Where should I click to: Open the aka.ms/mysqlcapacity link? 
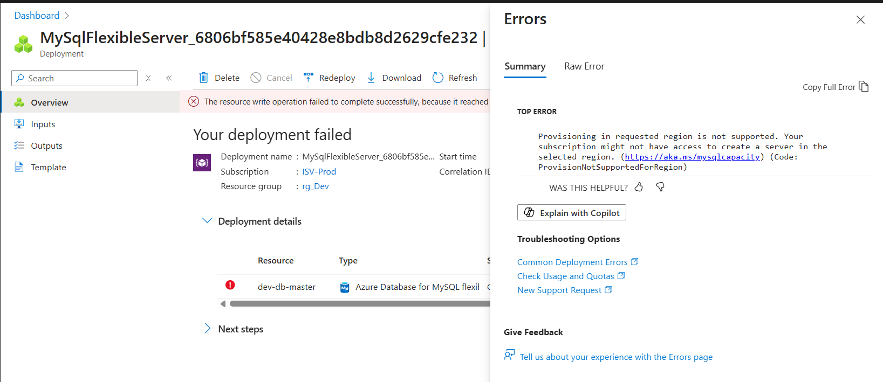pos(692,157)
